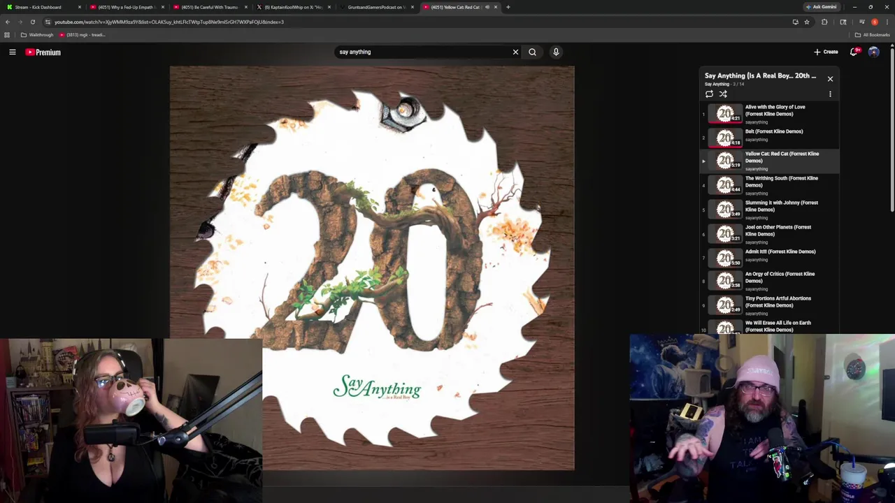
Task: Play 'Alive with the Glory of Love' demo
Action: click(x=769, y=114)
